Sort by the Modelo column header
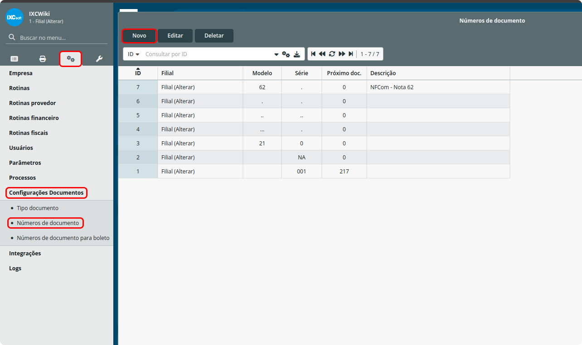Viewport: 582px width, 345px height. (262, 73)
